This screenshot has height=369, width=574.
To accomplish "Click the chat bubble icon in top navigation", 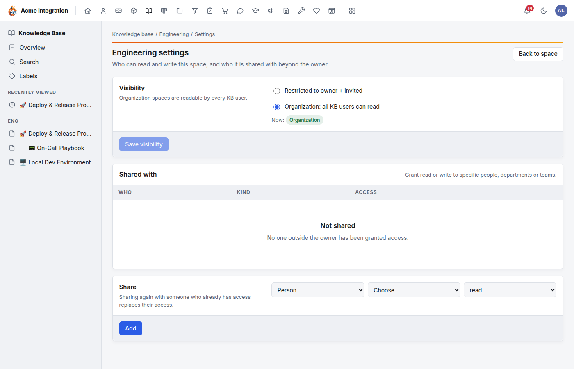I will (x=240, y=11).
